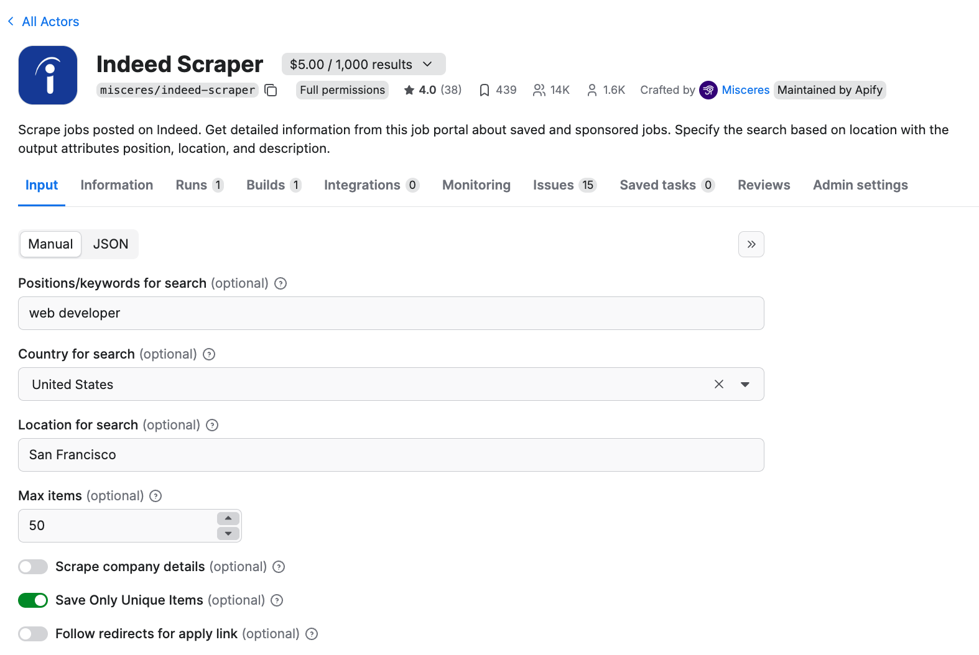Click the star rating 4.0 icon

pos(409,90)
